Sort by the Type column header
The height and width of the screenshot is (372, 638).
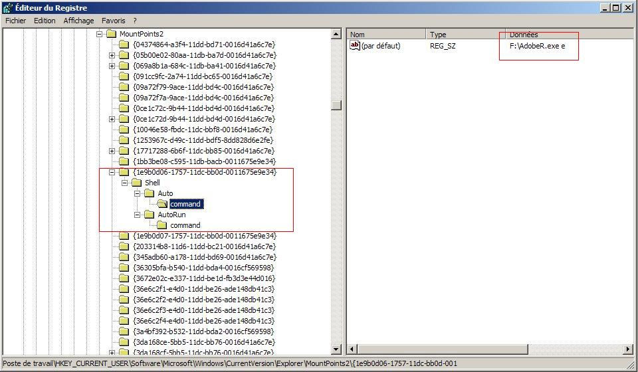[x=465, y=35]
